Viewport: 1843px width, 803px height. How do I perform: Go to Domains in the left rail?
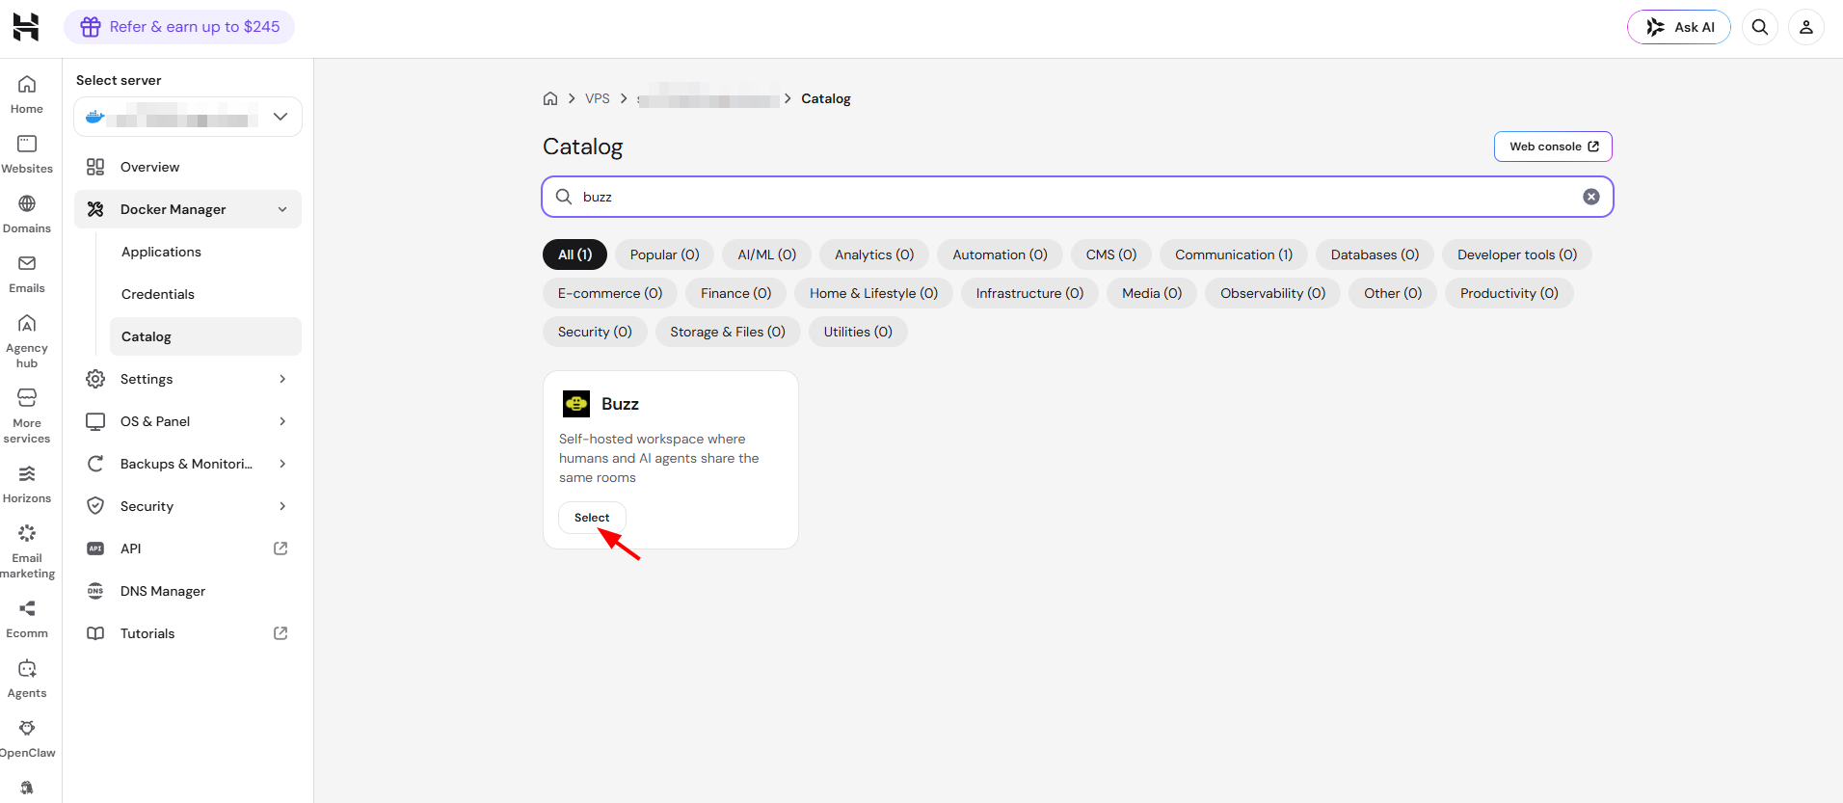point(27,214)
